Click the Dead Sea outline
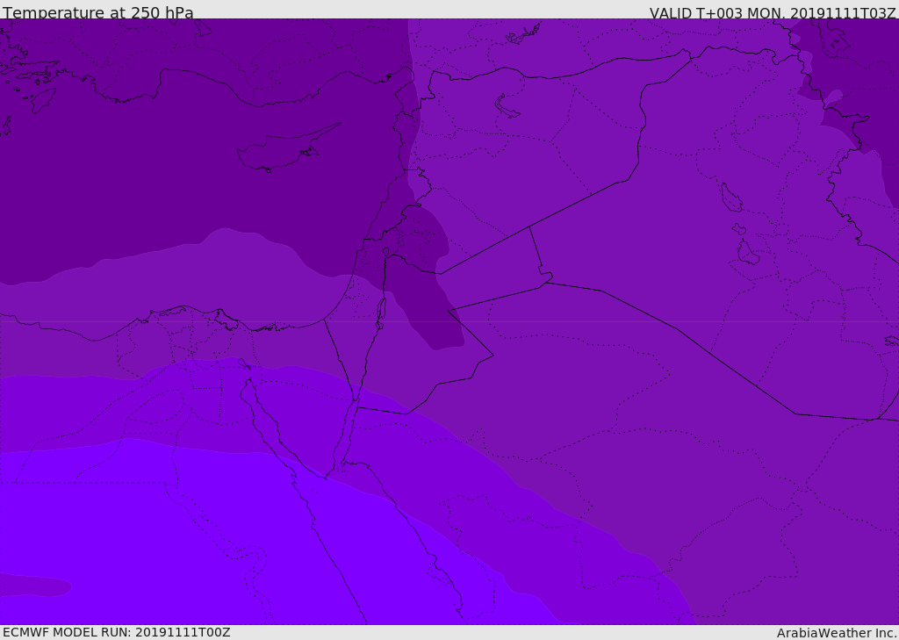This screenshot has width=899, height=640. pos(381,311)
